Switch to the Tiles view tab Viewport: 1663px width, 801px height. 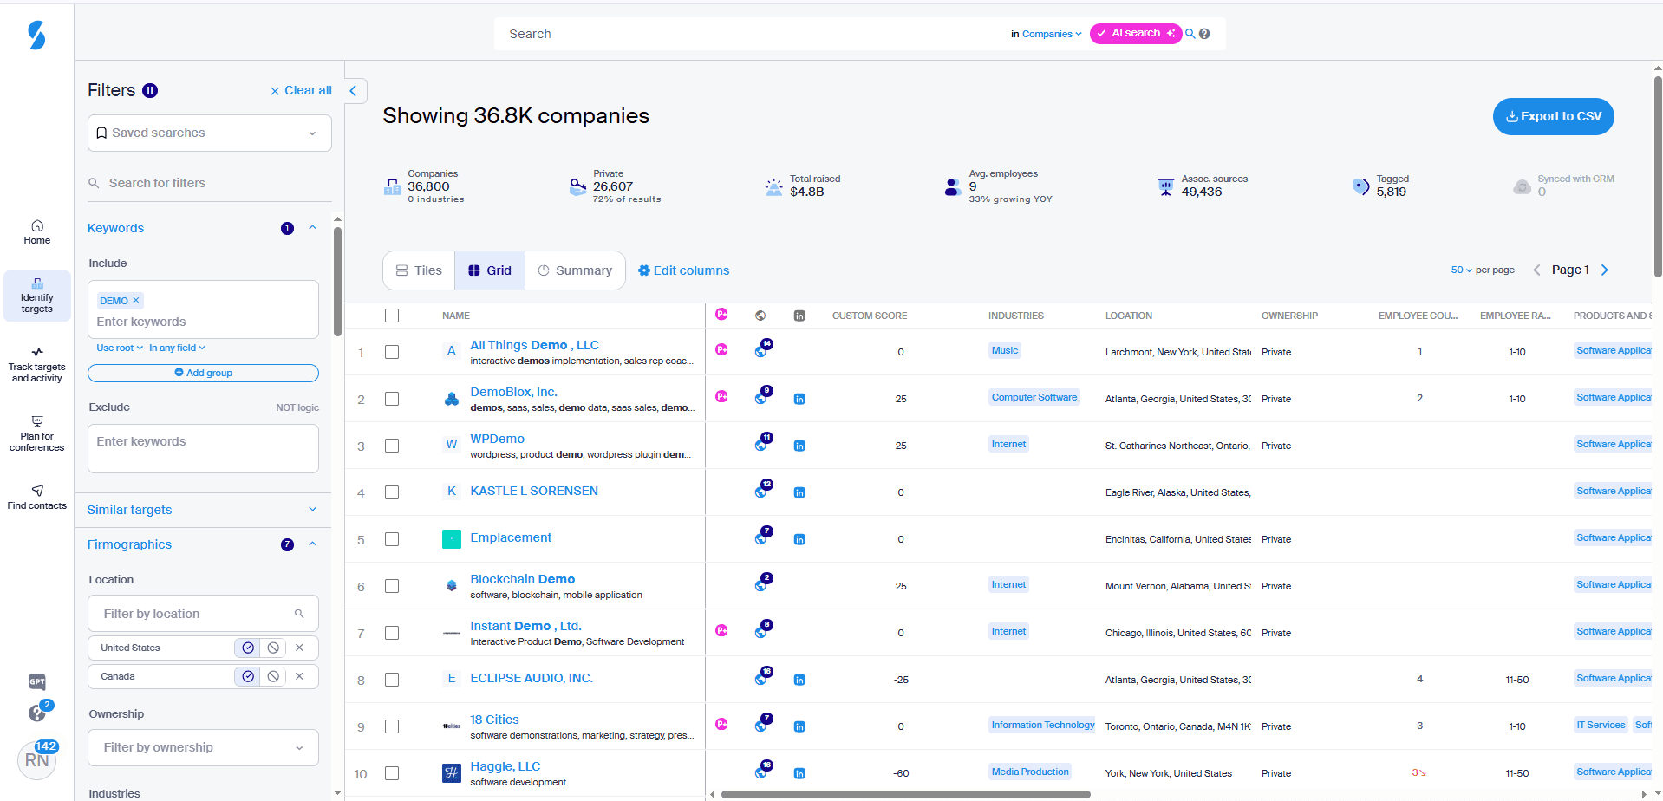pyautogui.click(x=419, y=270)
